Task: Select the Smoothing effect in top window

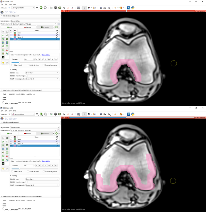Action: 3,50
